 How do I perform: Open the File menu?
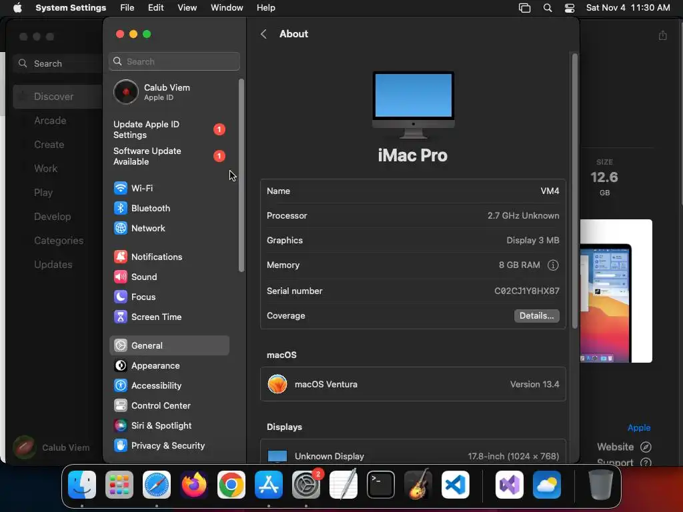[127, 8]
